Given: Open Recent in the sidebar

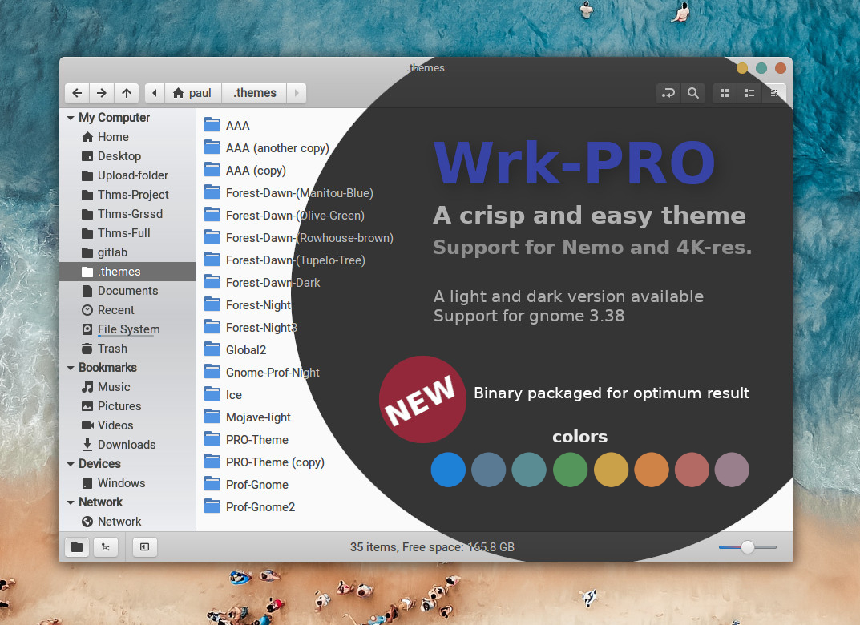Looking at the screenshot, I should (127, 310).
